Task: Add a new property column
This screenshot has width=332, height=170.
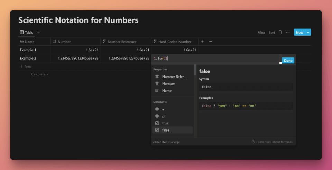Action: [202, 42]
